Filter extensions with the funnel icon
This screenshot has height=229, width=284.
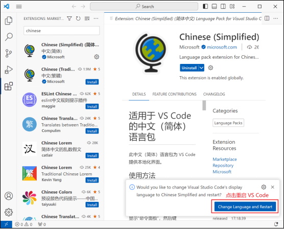pos(69,18)
